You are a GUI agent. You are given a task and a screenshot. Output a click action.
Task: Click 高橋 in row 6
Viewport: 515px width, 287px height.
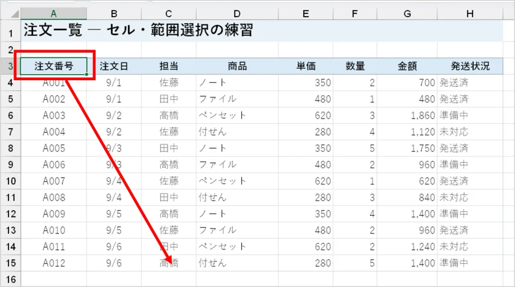(169, 115)
